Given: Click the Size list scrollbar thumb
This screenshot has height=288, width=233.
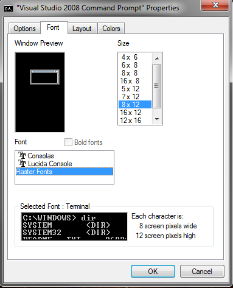Looking at the screenshot, I should 157,86.
